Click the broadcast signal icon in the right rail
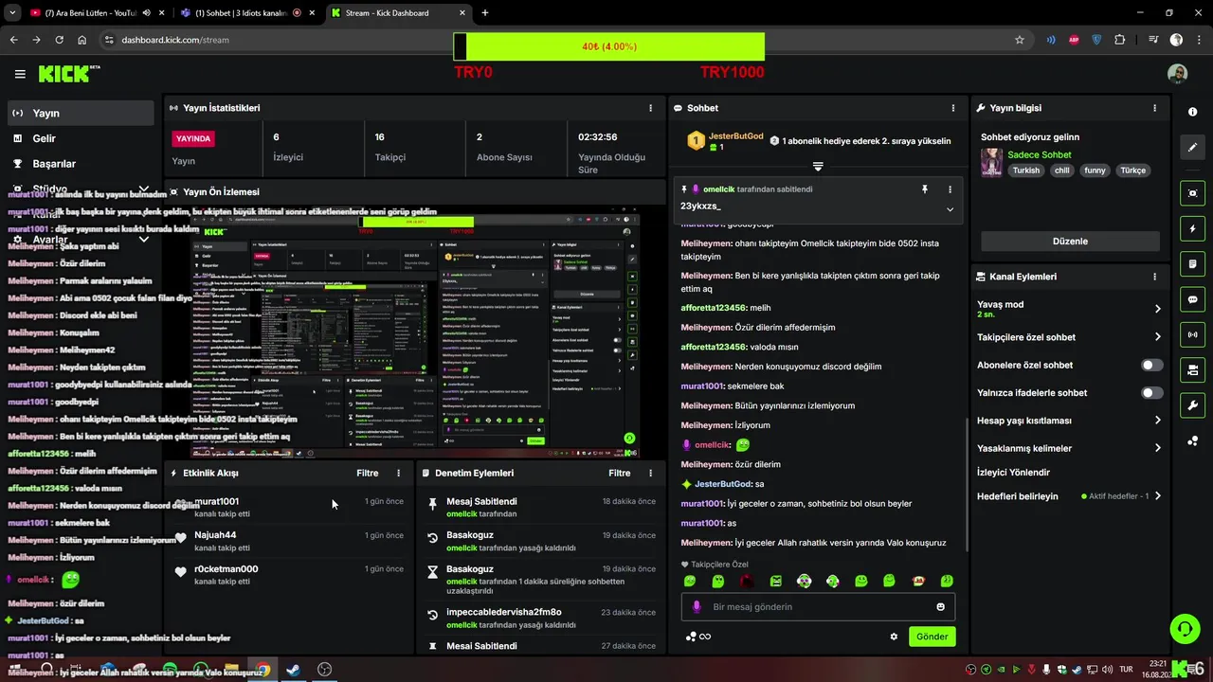The height and width of the screenshot is (682, 1213). (x=1192, y=334)
